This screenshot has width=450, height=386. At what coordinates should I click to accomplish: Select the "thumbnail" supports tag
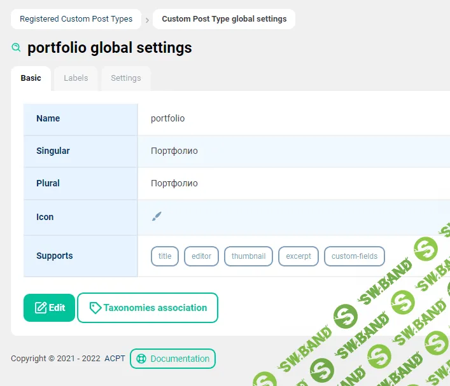pos(248,256)
